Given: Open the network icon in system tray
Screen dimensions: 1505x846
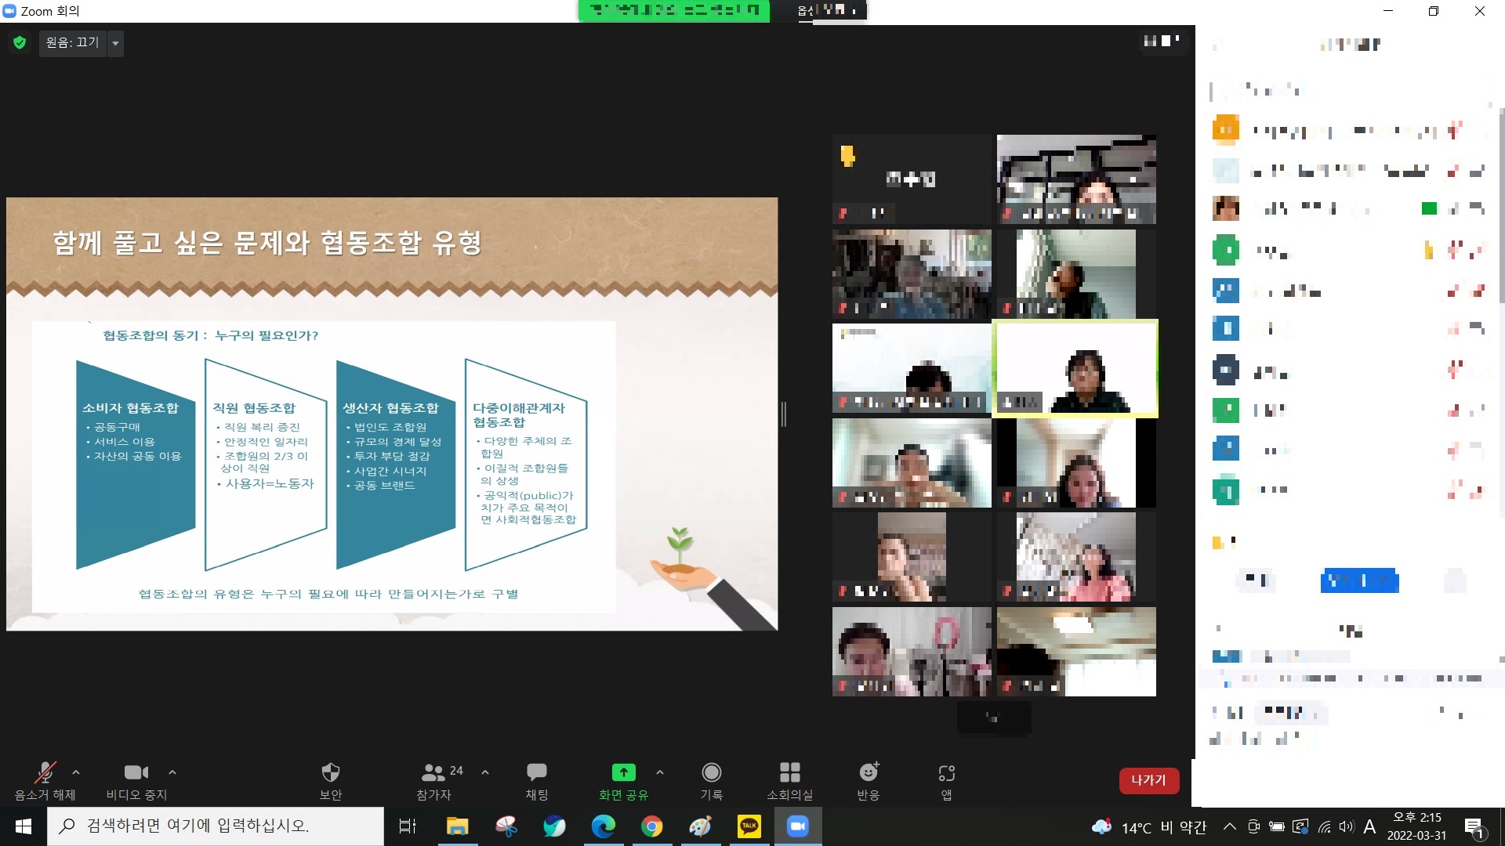Looking at the screenshot, I should point(1324,826).
